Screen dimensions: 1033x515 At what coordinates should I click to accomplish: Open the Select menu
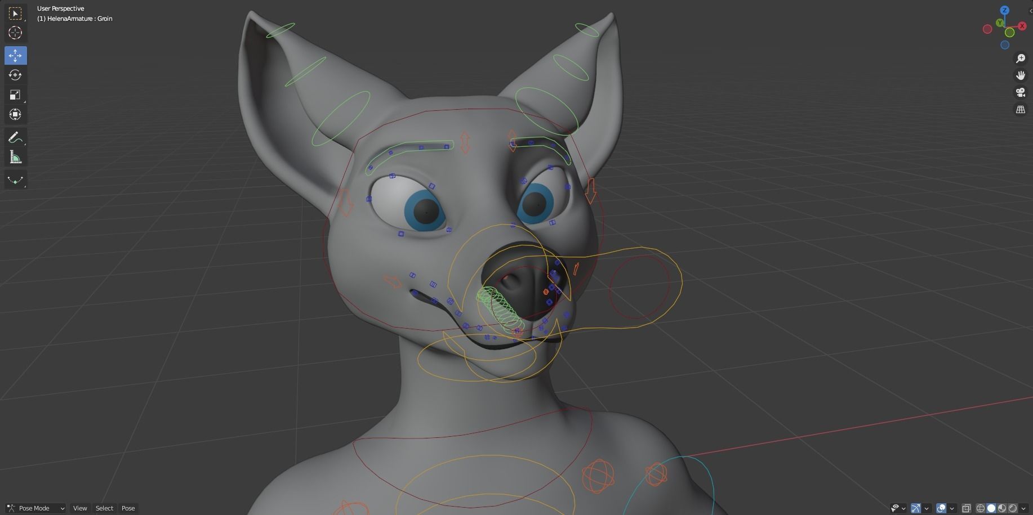[104, 508]
